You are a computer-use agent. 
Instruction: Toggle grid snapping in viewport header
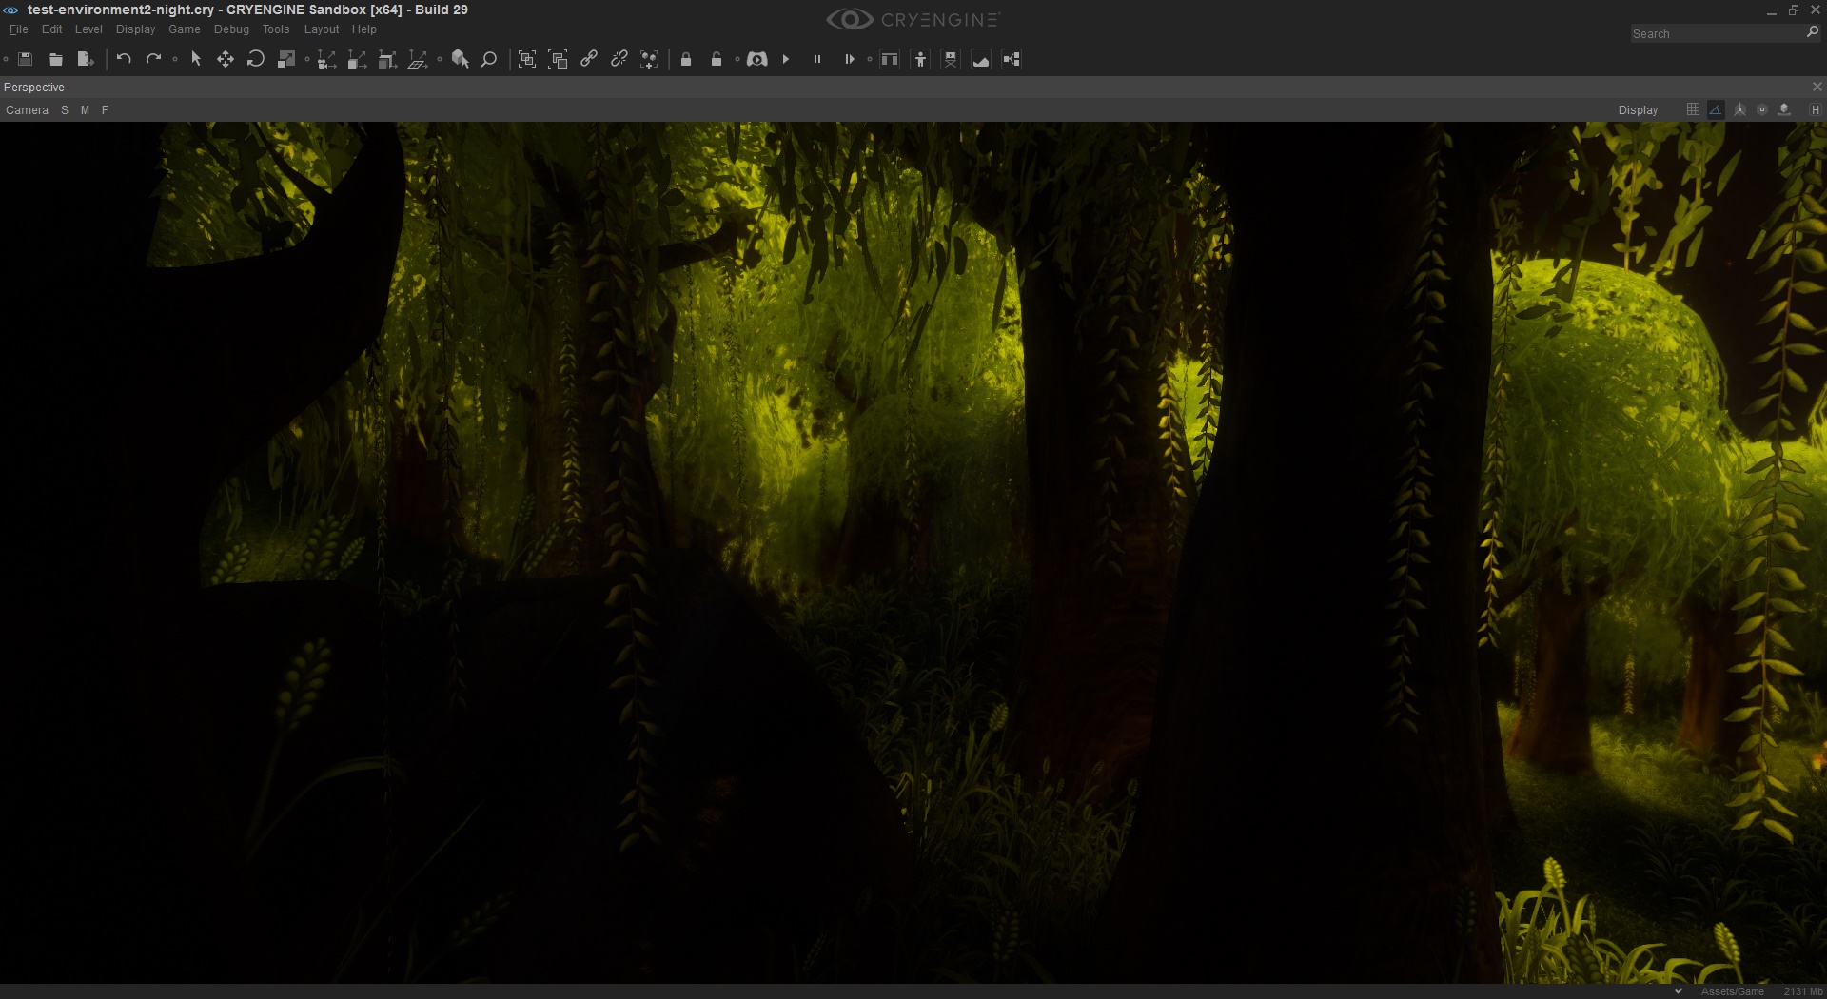pyautogui.click(x=1693, y=109)
